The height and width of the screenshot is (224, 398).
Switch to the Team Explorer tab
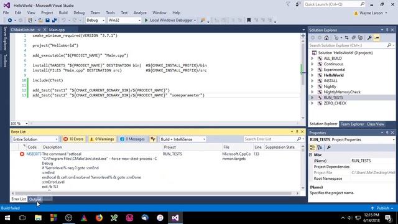[352, 124]
